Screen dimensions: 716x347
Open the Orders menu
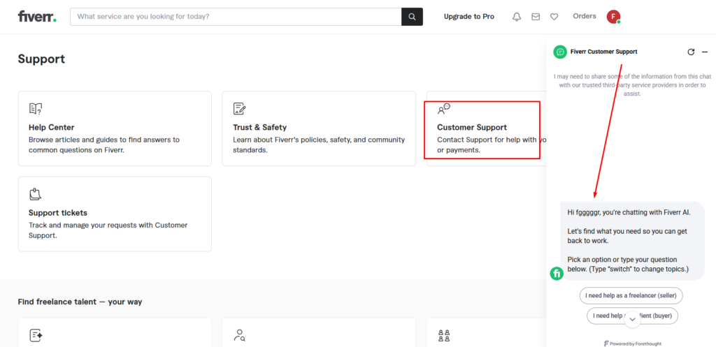tap(585, 17)
